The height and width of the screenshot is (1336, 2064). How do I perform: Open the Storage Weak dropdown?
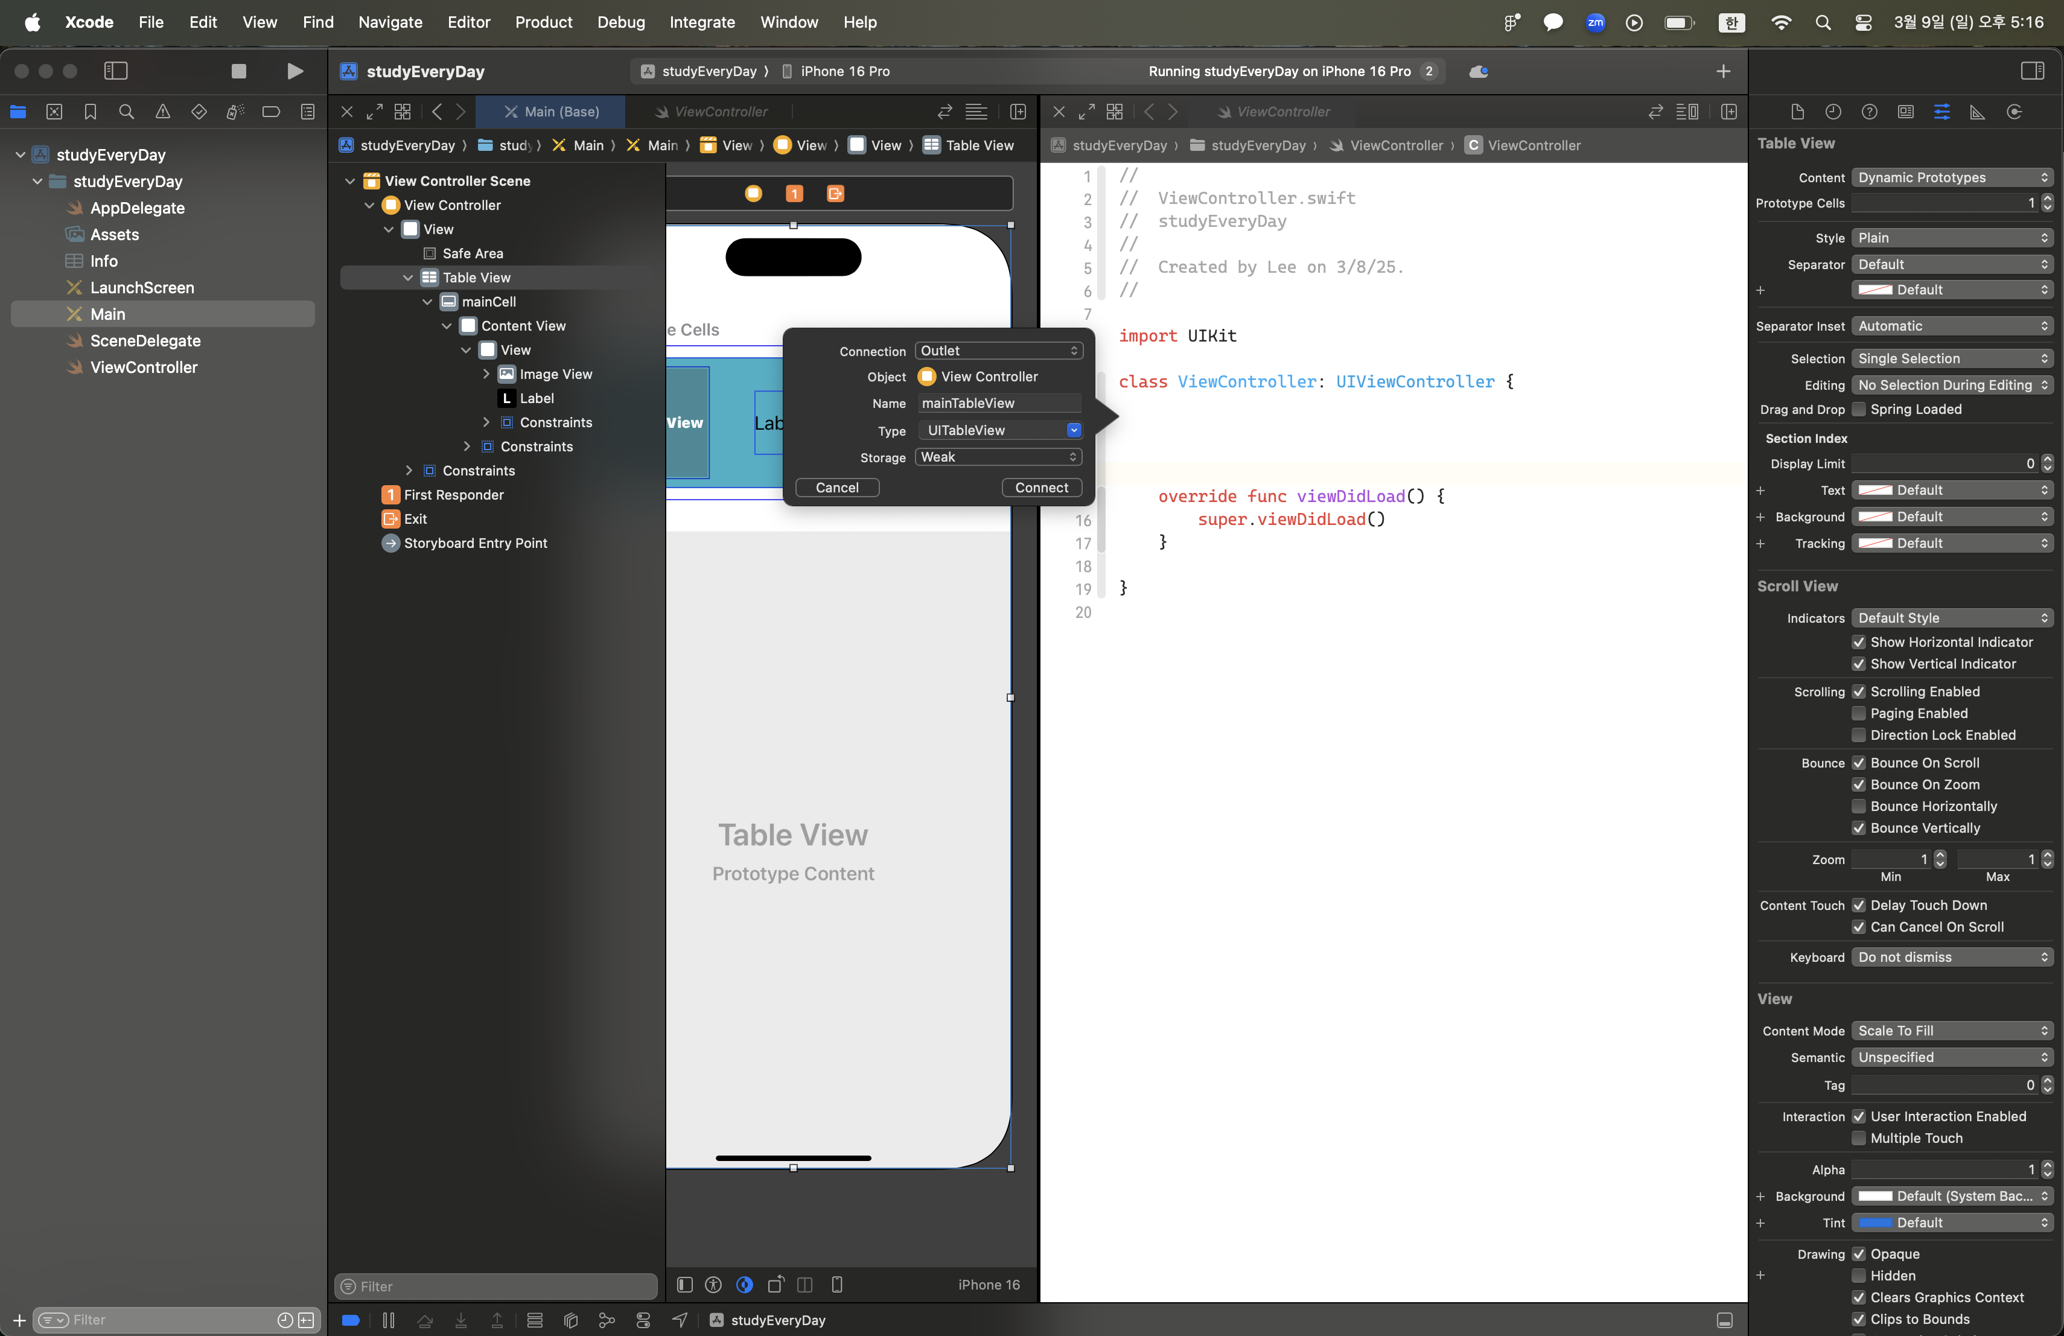click(998, 457)
